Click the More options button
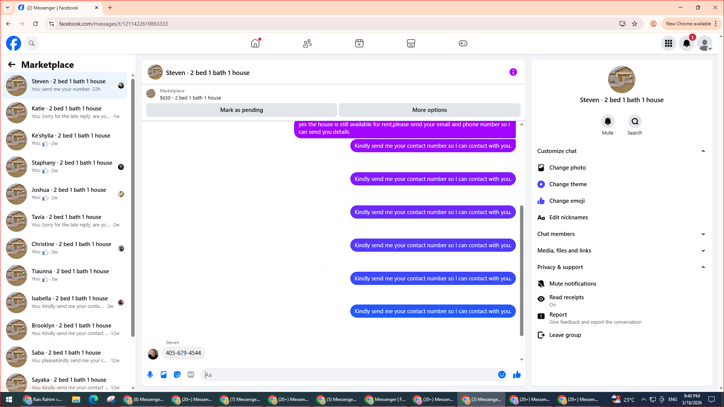Image resolution: width=724 pixels, height=407 pixels. pos(429,110)
